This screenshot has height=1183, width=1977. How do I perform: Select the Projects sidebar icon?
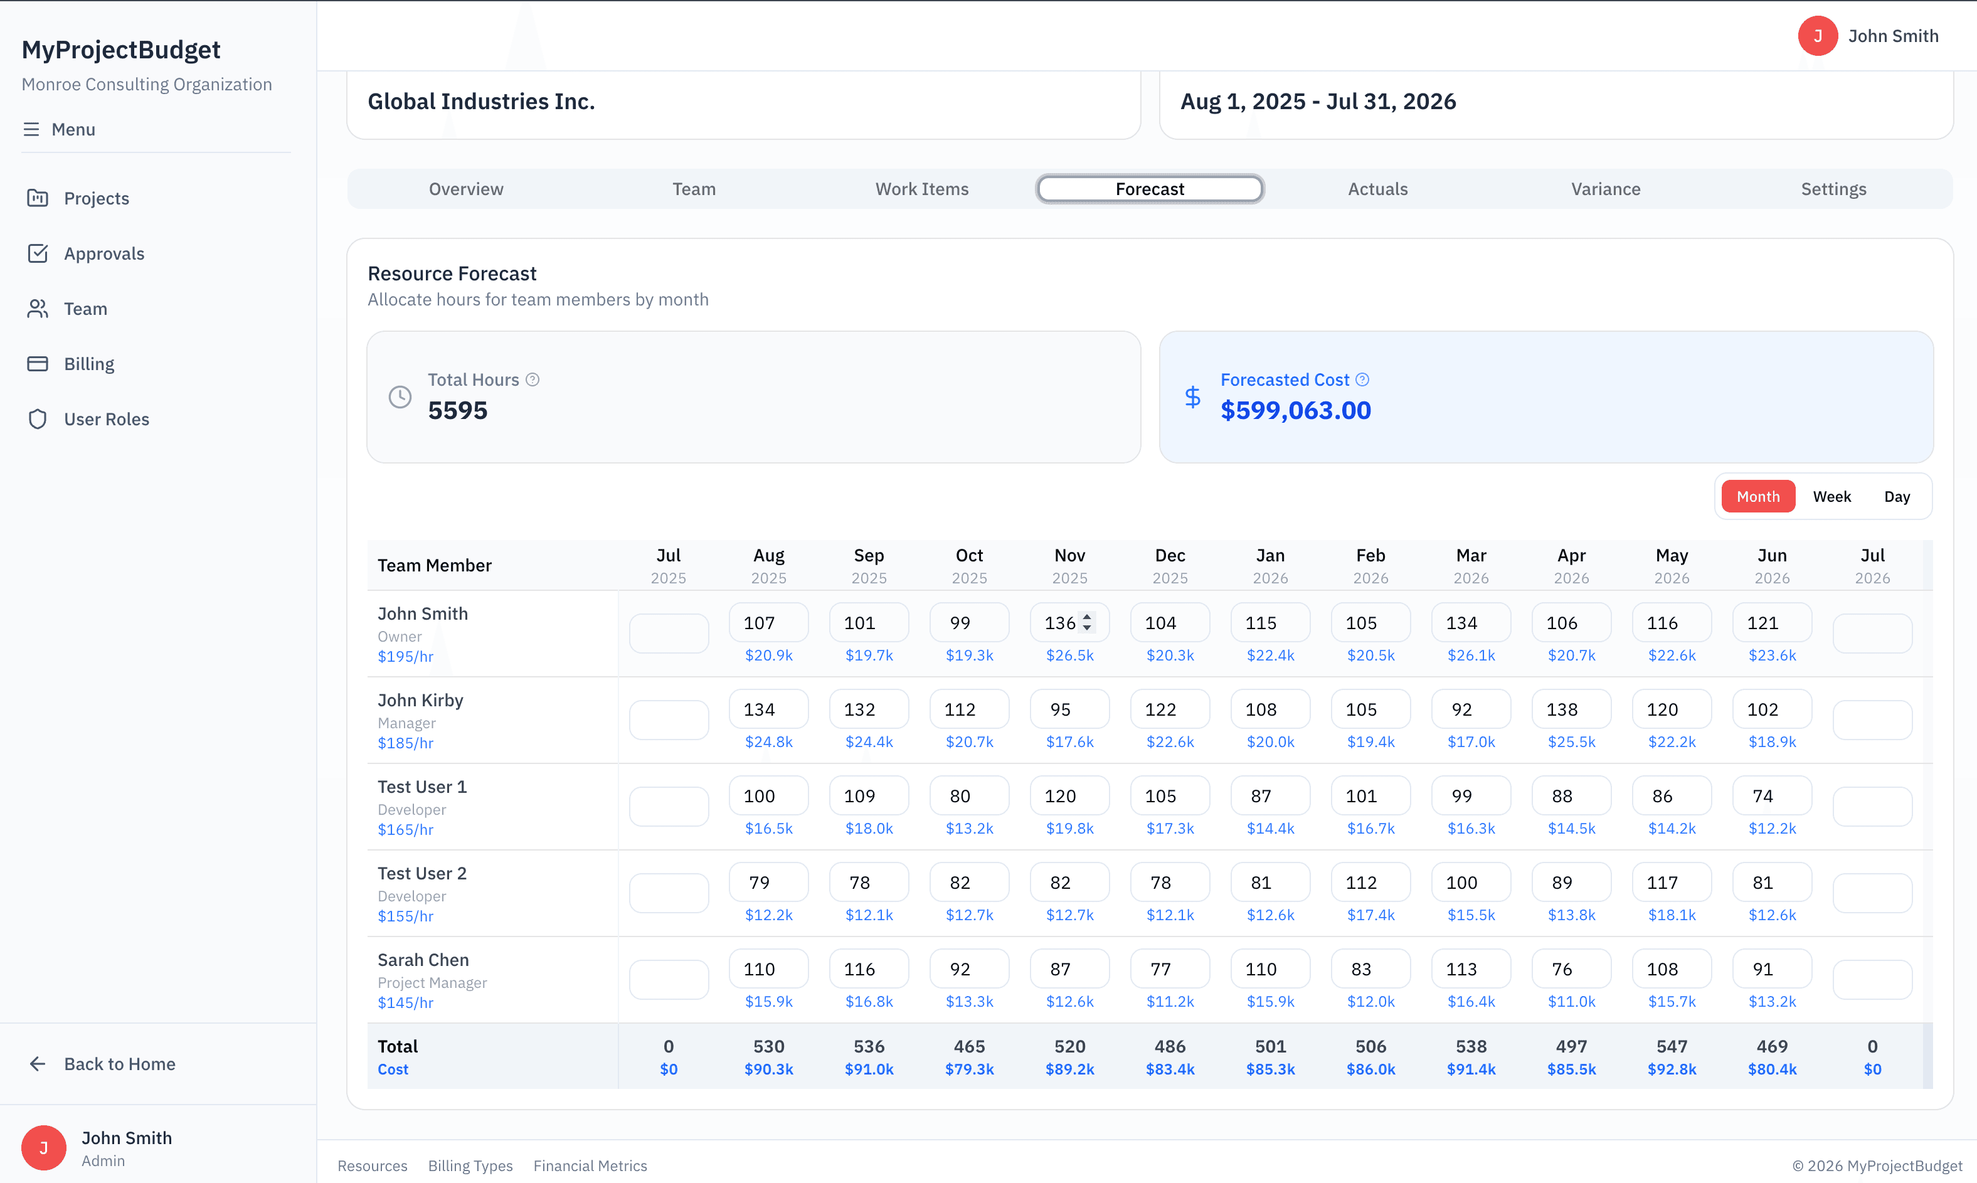[x=38, y=198]
